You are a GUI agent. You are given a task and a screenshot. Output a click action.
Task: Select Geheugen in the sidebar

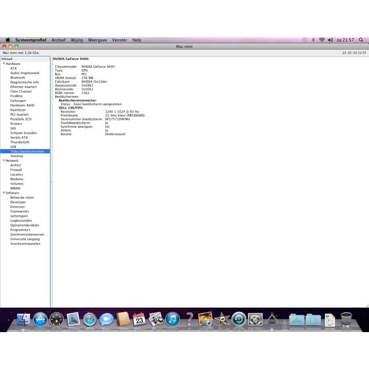point(18,101)
